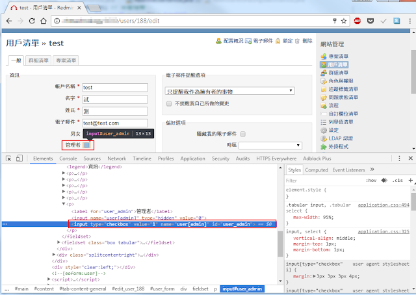The width and height of the screenshot is (416, 295).
Task: Open the Network tab in DevTools
Action: pos(117,159)
